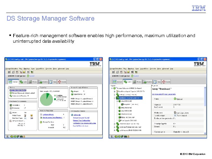Click the clock-like toolbar icon in left window
This screenshot has height=159, width=212.
point(17,72)
